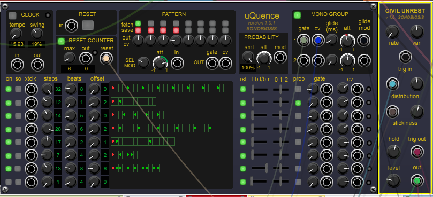Click the red first step of the 32-step pattern

(113, 88)
